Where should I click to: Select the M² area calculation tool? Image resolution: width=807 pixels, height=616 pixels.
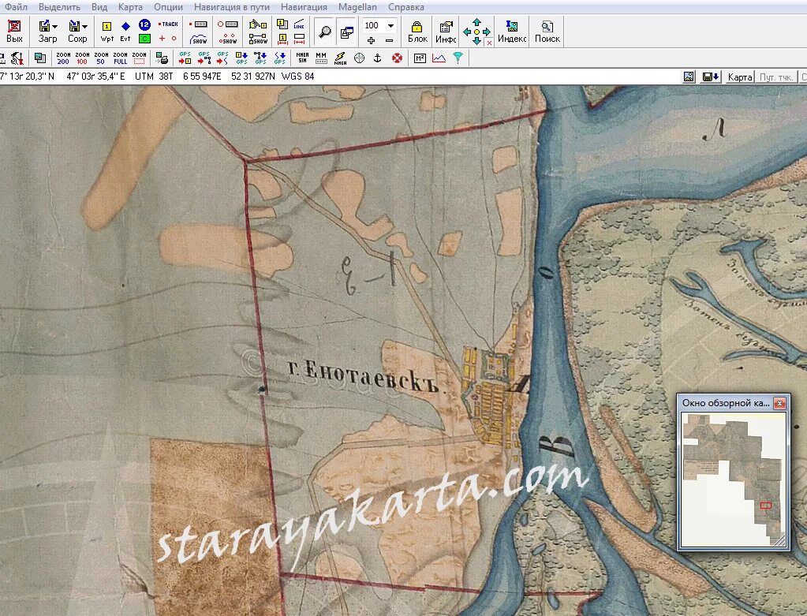point(420,58)
